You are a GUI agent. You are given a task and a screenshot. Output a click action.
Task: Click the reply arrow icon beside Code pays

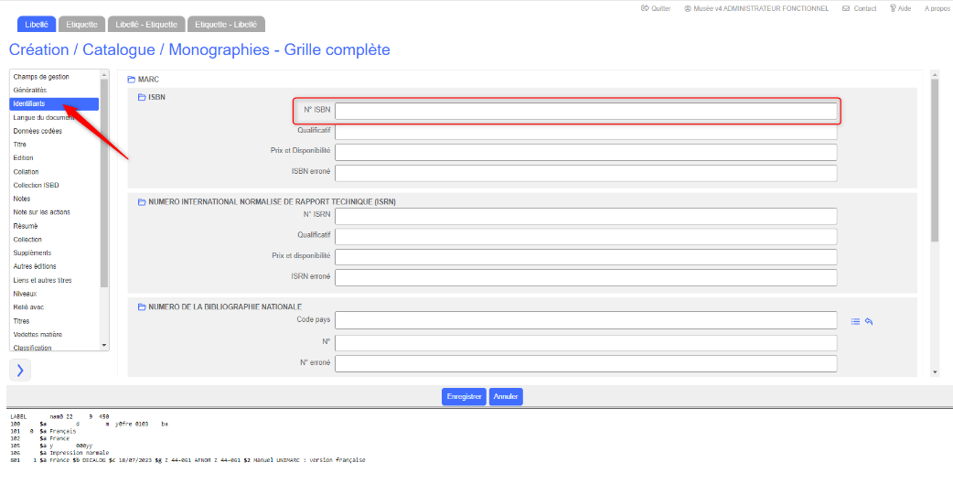click(869, 321)
